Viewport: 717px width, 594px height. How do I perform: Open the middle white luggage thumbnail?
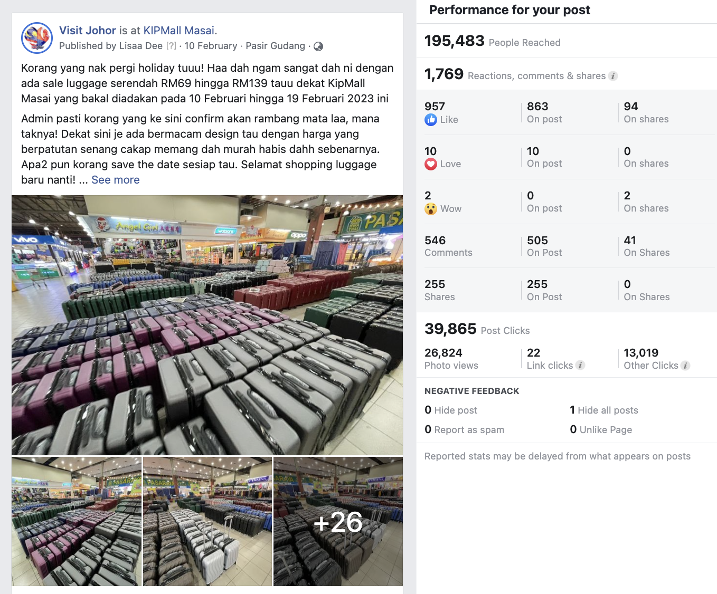point(207,522)
